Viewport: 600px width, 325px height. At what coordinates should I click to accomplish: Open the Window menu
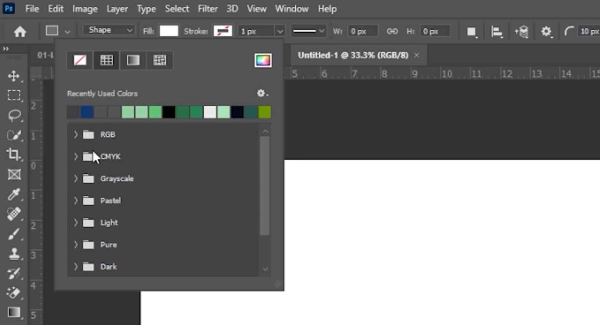pyautogui.click(x=292, y=9)
